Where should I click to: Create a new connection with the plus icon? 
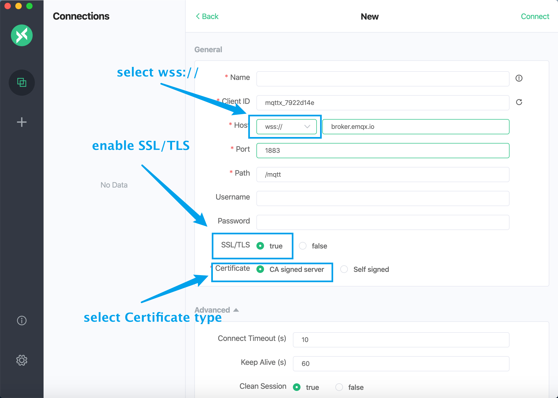click(22, 122)
